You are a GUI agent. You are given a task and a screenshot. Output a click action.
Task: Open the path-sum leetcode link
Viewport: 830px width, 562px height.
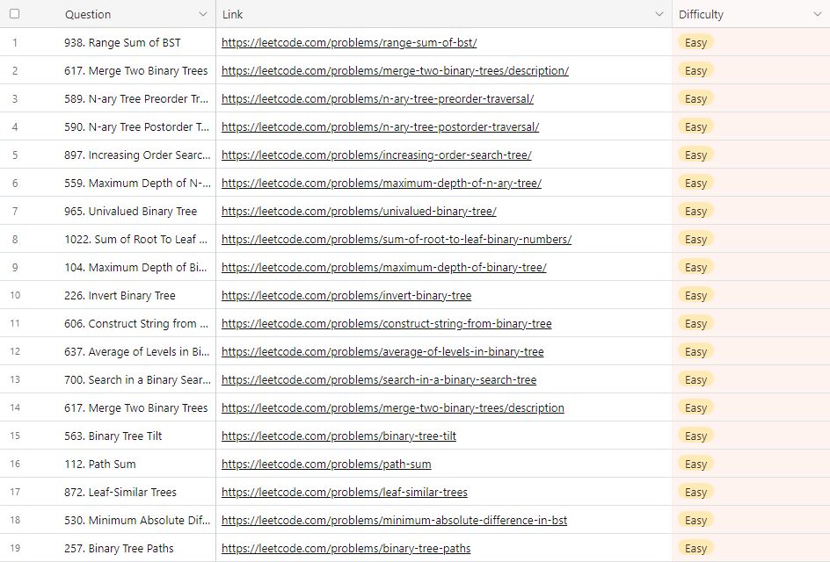pyautogui.click(x=326, y=465)
